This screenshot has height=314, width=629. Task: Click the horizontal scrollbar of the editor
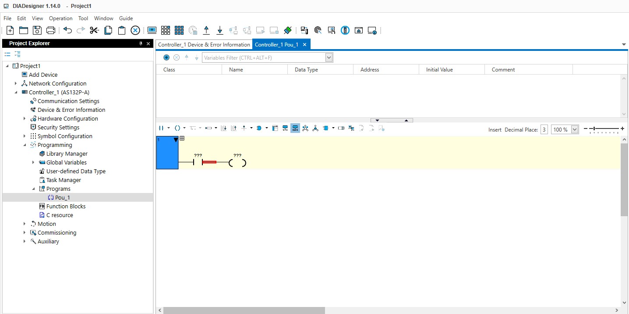tap(244, 310)
